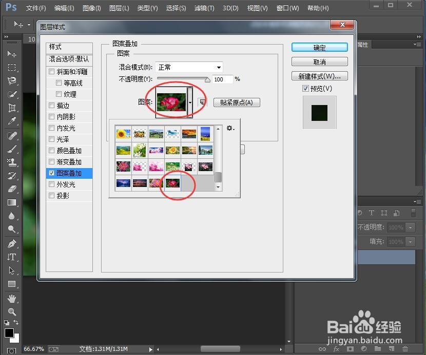Select the Eyedropper tool
Screen dimensions: 426x355
click(x=12, y=121)
